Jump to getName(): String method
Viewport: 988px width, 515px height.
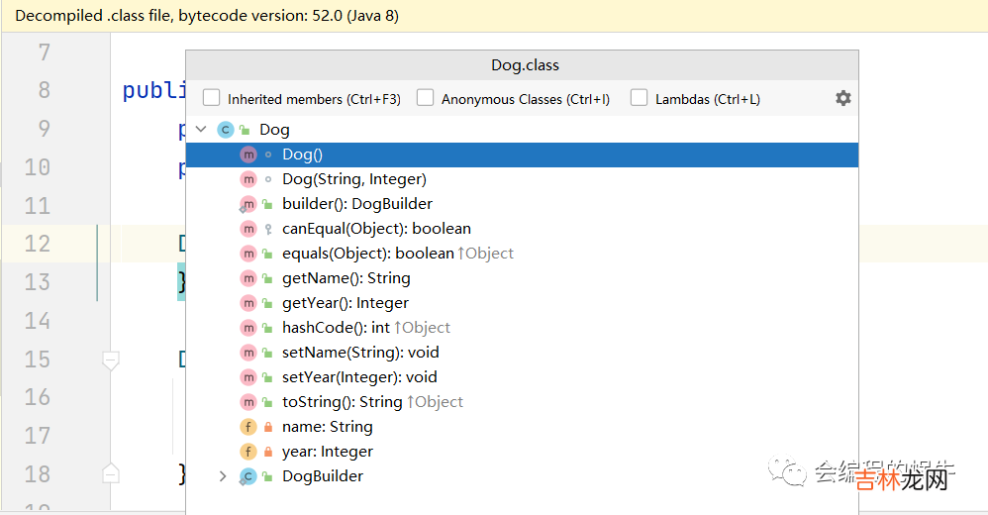click(x=346, y=278)
